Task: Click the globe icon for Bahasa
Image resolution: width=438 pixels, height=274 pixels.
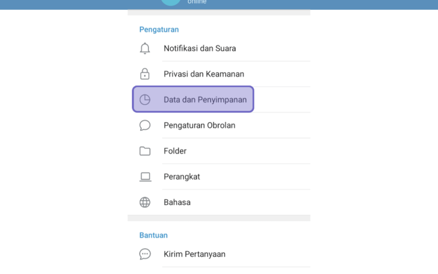Action: coord(145,202)
